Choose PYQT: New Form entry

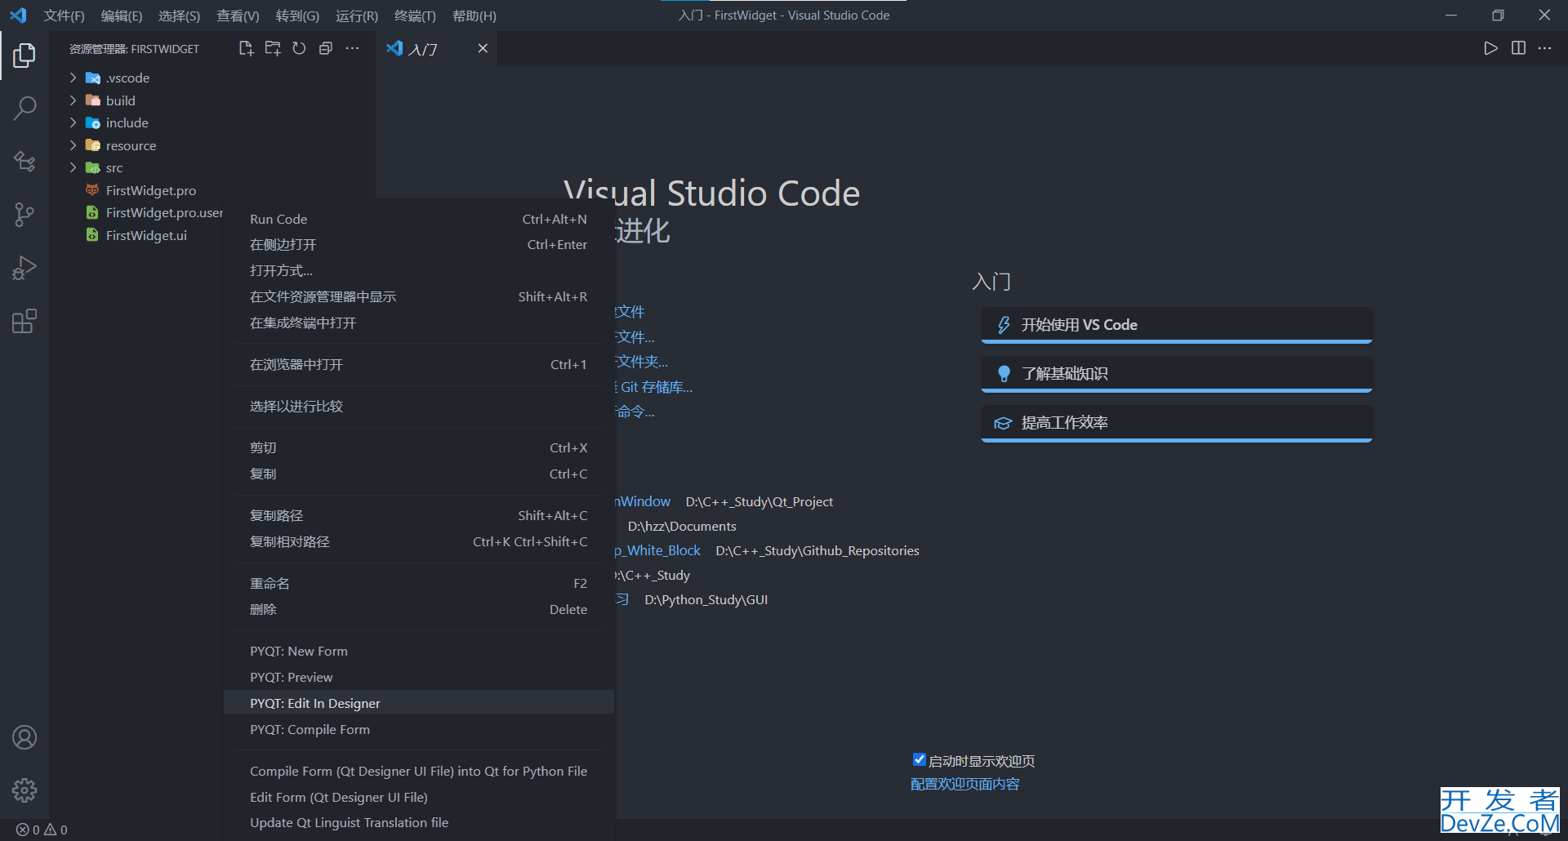418,651
